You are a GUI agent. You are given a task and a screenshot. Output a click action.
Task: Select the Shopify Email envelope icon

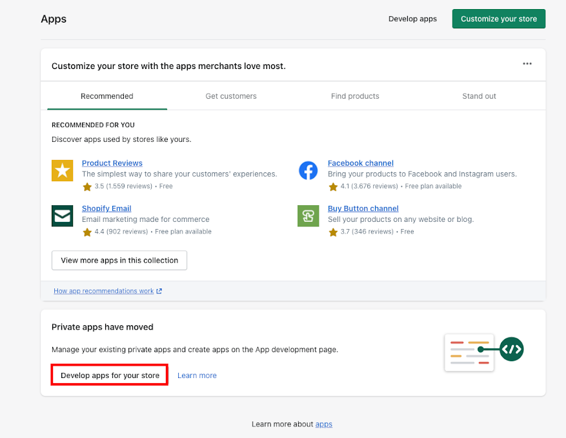pyautogui.click(x=62, y=215)
